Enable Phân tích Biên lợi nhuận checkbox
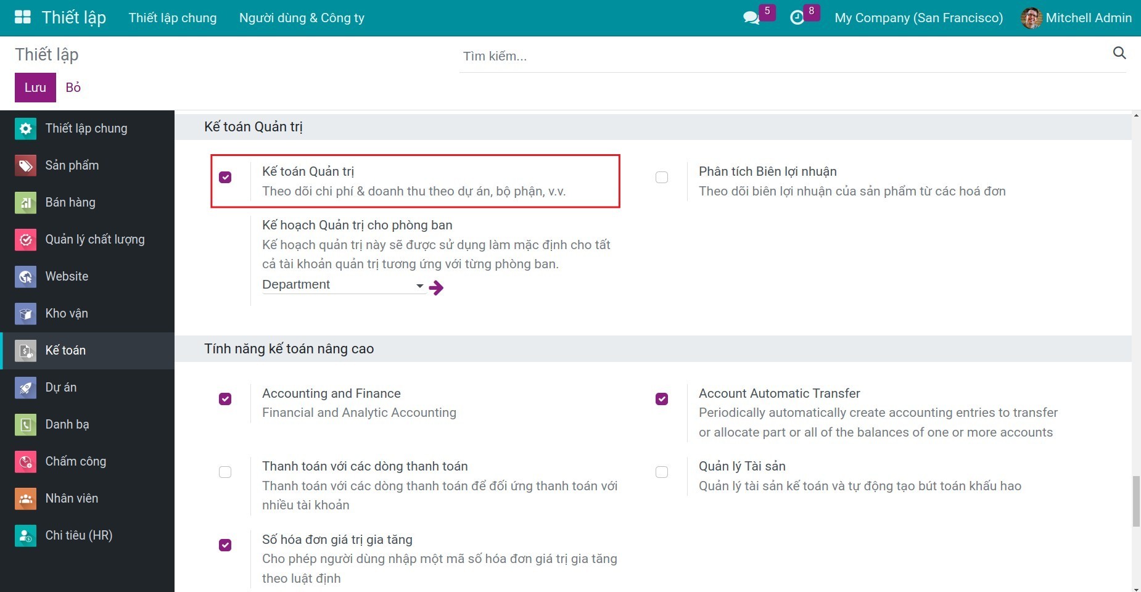Screen dimensions: 1141x592 (x=662, y=178)
